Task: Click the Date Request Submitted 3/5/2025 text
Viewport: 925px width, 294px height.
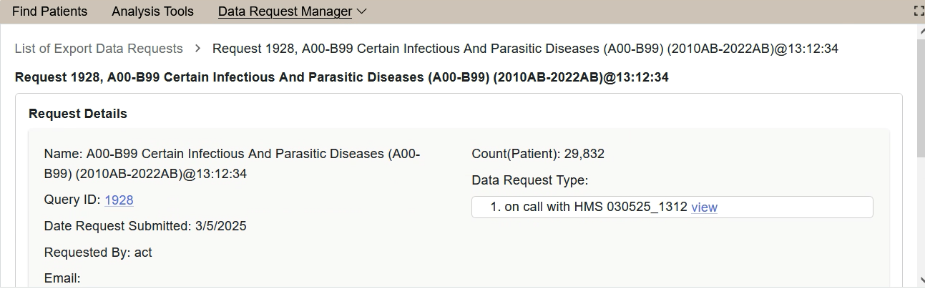Action: tap(145, 226)
